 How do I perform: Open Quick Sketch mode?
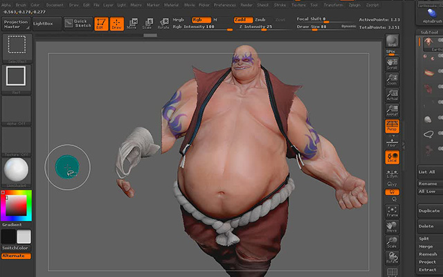[78, 24]
